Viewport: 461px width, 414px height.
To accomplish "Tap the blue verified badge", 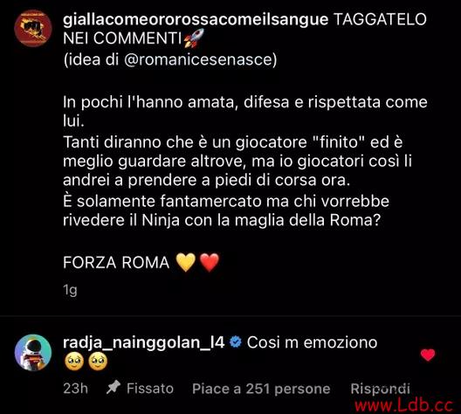I will [236, 342].
